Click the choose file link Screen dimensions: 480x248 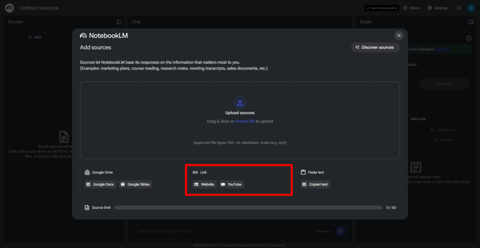coord(245,121)
